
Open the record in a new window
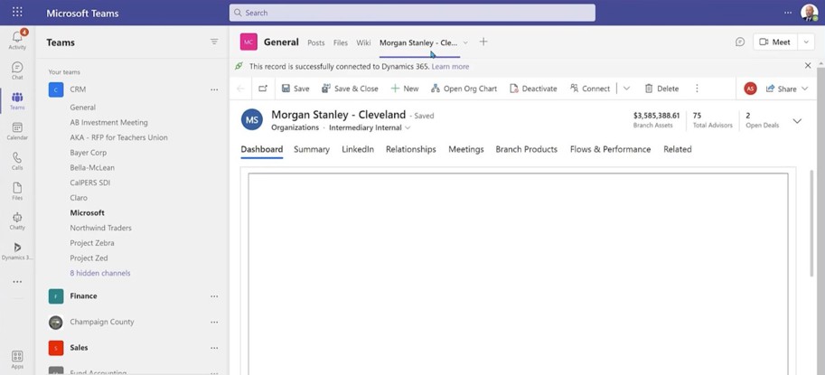tap(263, 89)
